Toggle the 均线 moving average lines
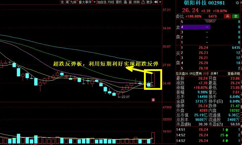The height and width of the screenshot is (145, 242). (x=111, y=2)
